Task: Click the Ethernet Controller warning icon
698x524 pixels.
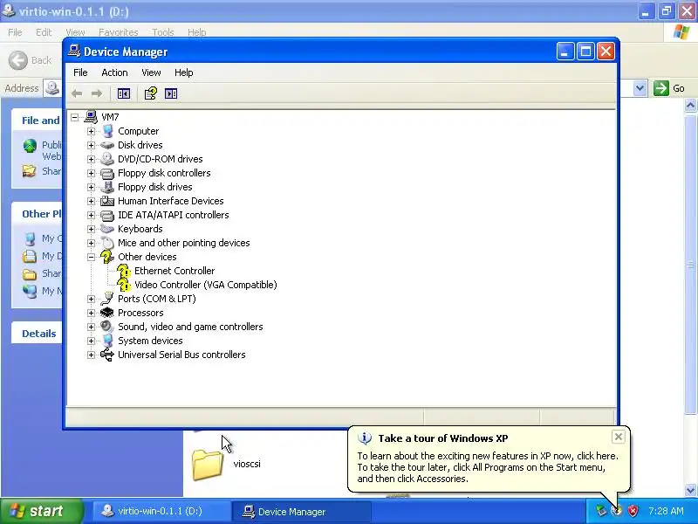Action: point(124,271)
